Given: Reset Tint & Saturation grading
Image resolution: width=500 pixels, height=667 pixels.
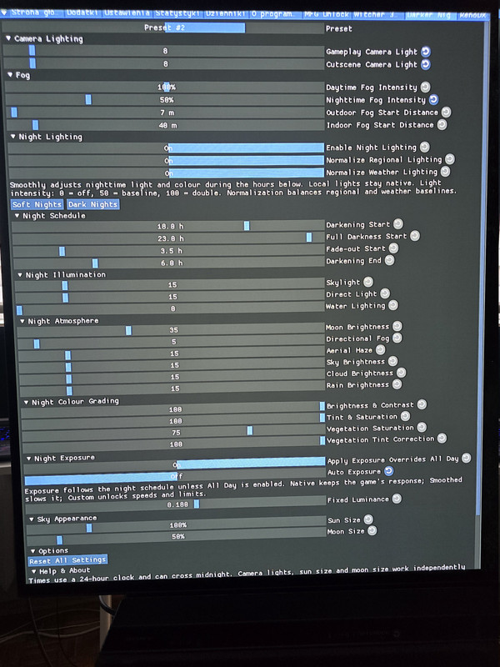Looking at the screenshot, I should [405, 416].
